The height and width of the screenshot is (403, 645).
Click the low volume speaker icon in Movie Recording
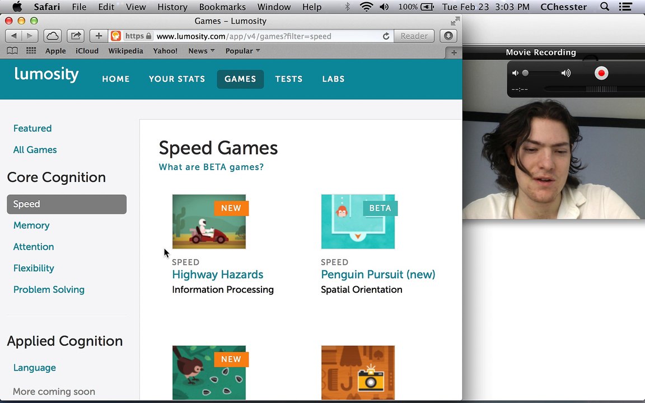click(x=515, y=73)
